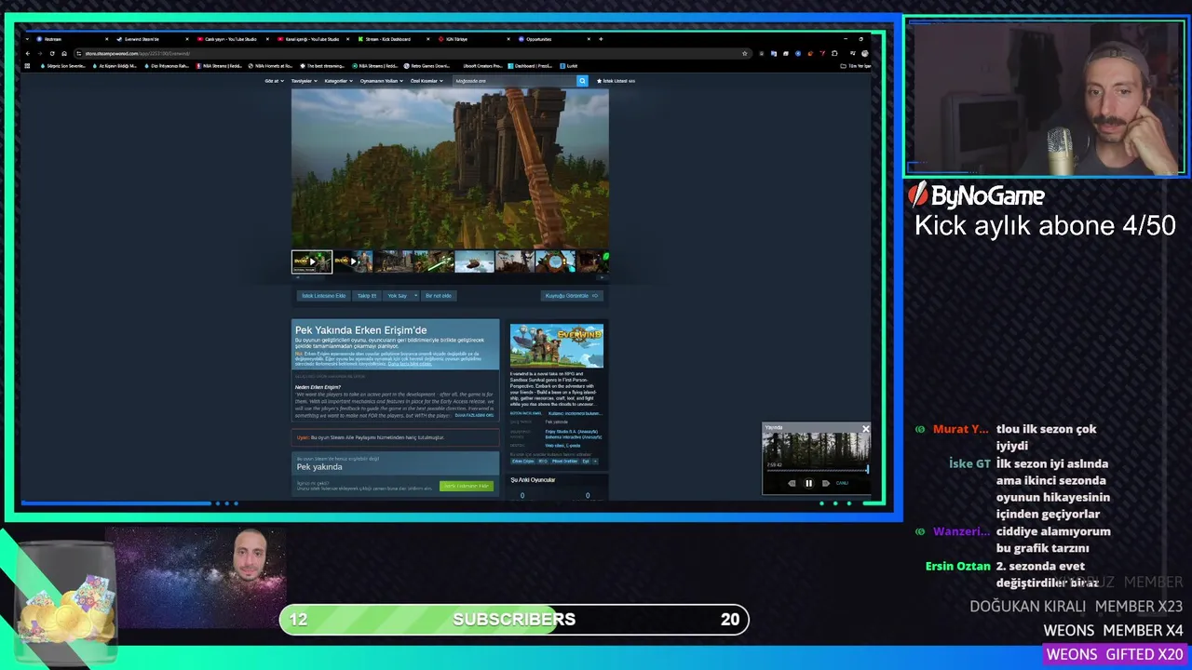Open the Erken Erişim tag
The width and height of the screenshot is (1192, 670).
(x=522, y=461)
